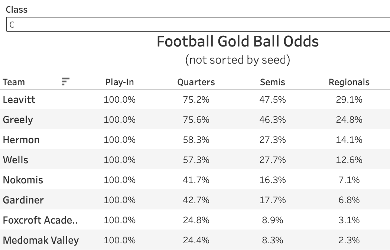The height and width of the screenshot is (250, 390).
Task: Select the Greely team row label
Action: [x=18, y=120]
